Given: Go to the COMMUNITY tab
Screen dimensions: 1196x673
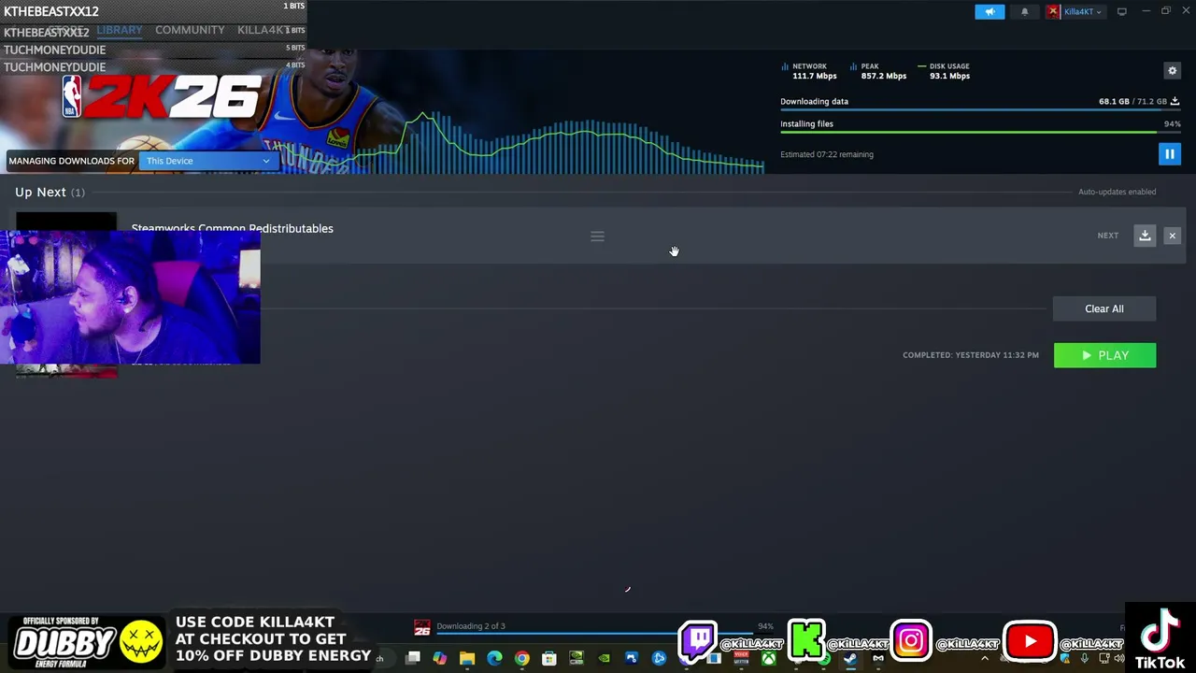Looking at the screenshot, I should [x=190, y=30].
